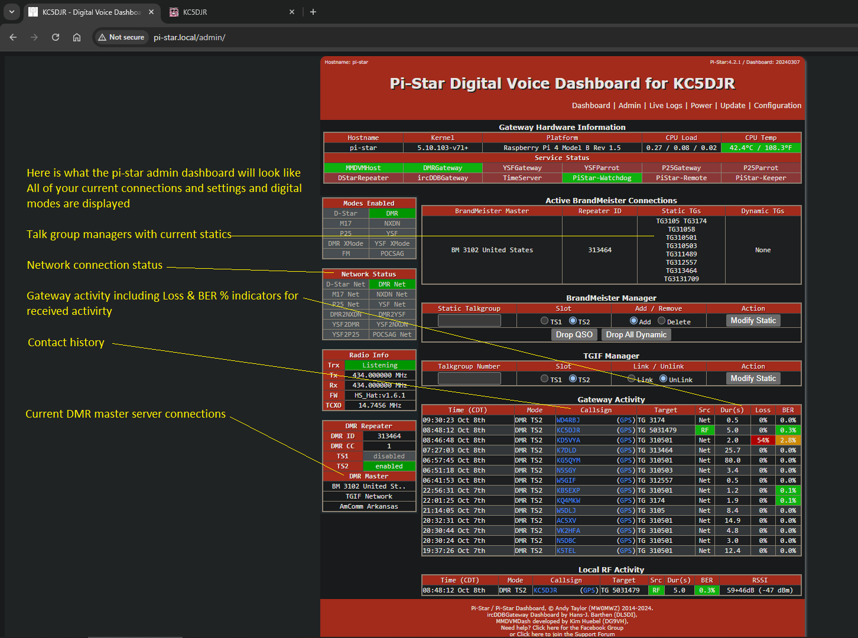858x638 pixels.
Task: Switch to the KC5DJR - Digital Voice Dashboard tab
Action: tap(92, 12)
